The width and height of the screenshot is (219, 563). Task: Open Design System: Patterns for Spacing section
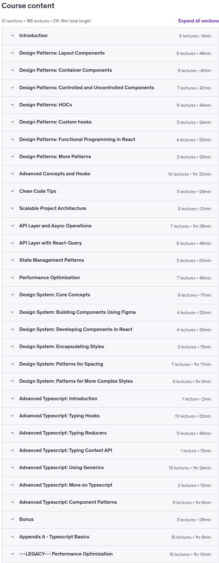(x=110, y=364)
